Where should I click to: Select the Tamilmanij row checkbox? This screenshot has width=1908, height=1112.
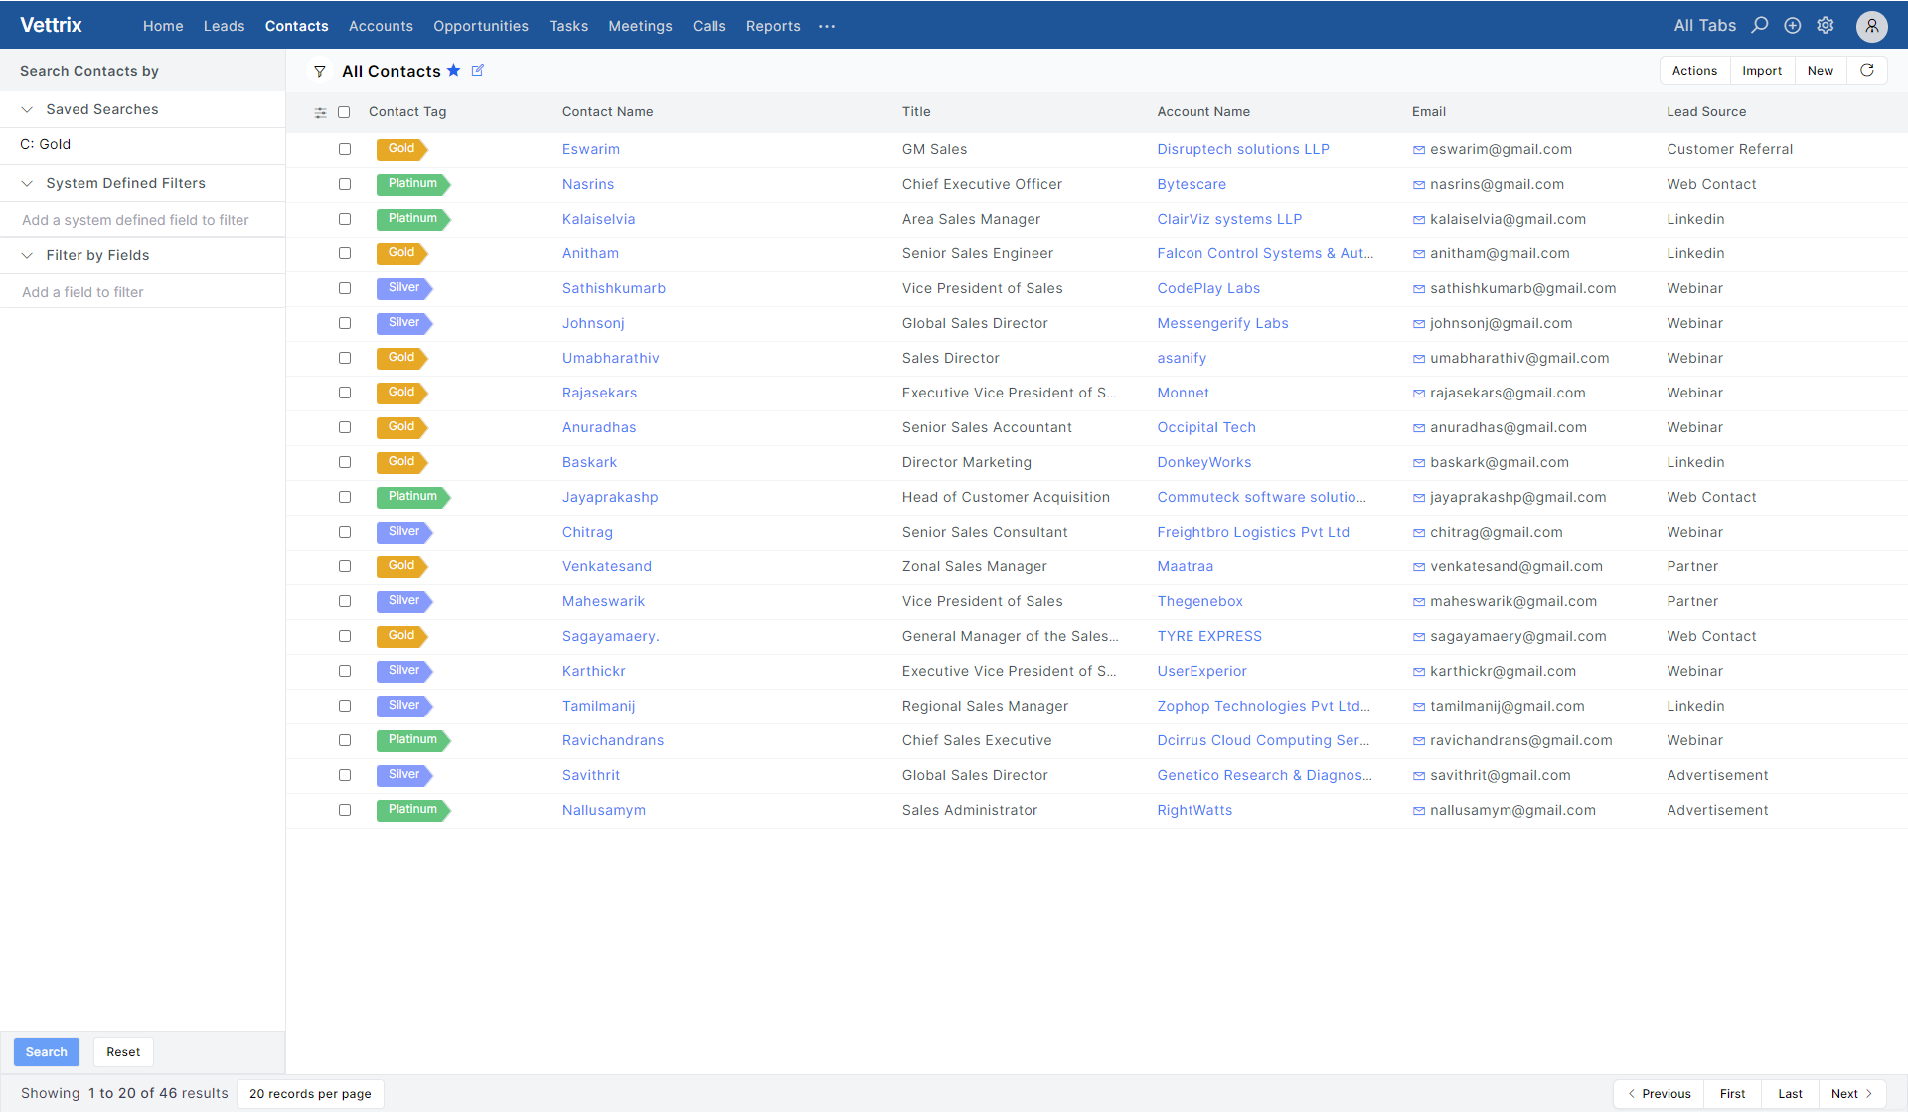click(345, 706)
